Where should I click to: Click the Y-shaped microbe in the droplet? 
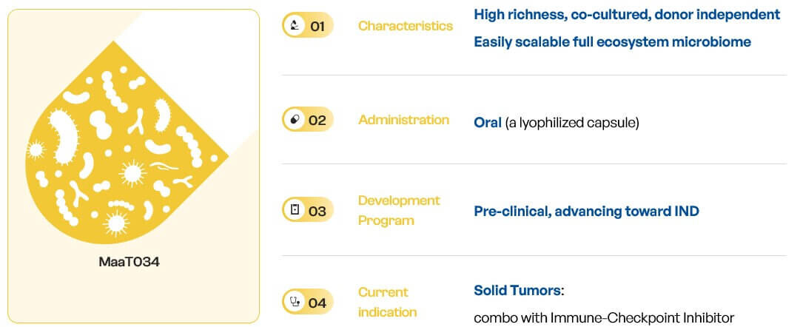point(136,122)
